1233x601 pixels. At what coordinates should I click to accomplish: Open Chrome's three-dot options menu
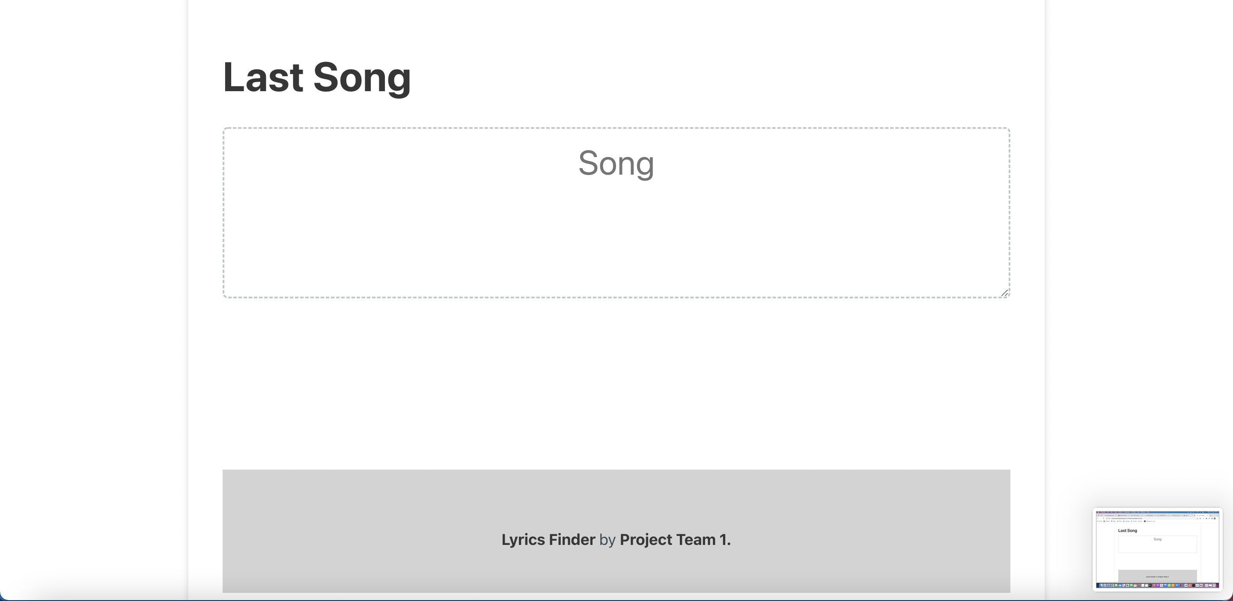tap(1217, 519)
